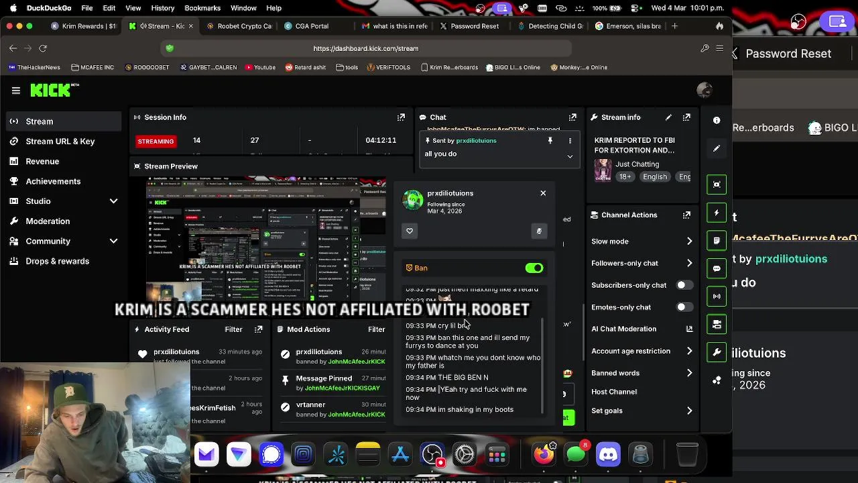Viewport: 858px width, 483px height.
Task: Switch to the CGA Portal tab
Action: 312,26
